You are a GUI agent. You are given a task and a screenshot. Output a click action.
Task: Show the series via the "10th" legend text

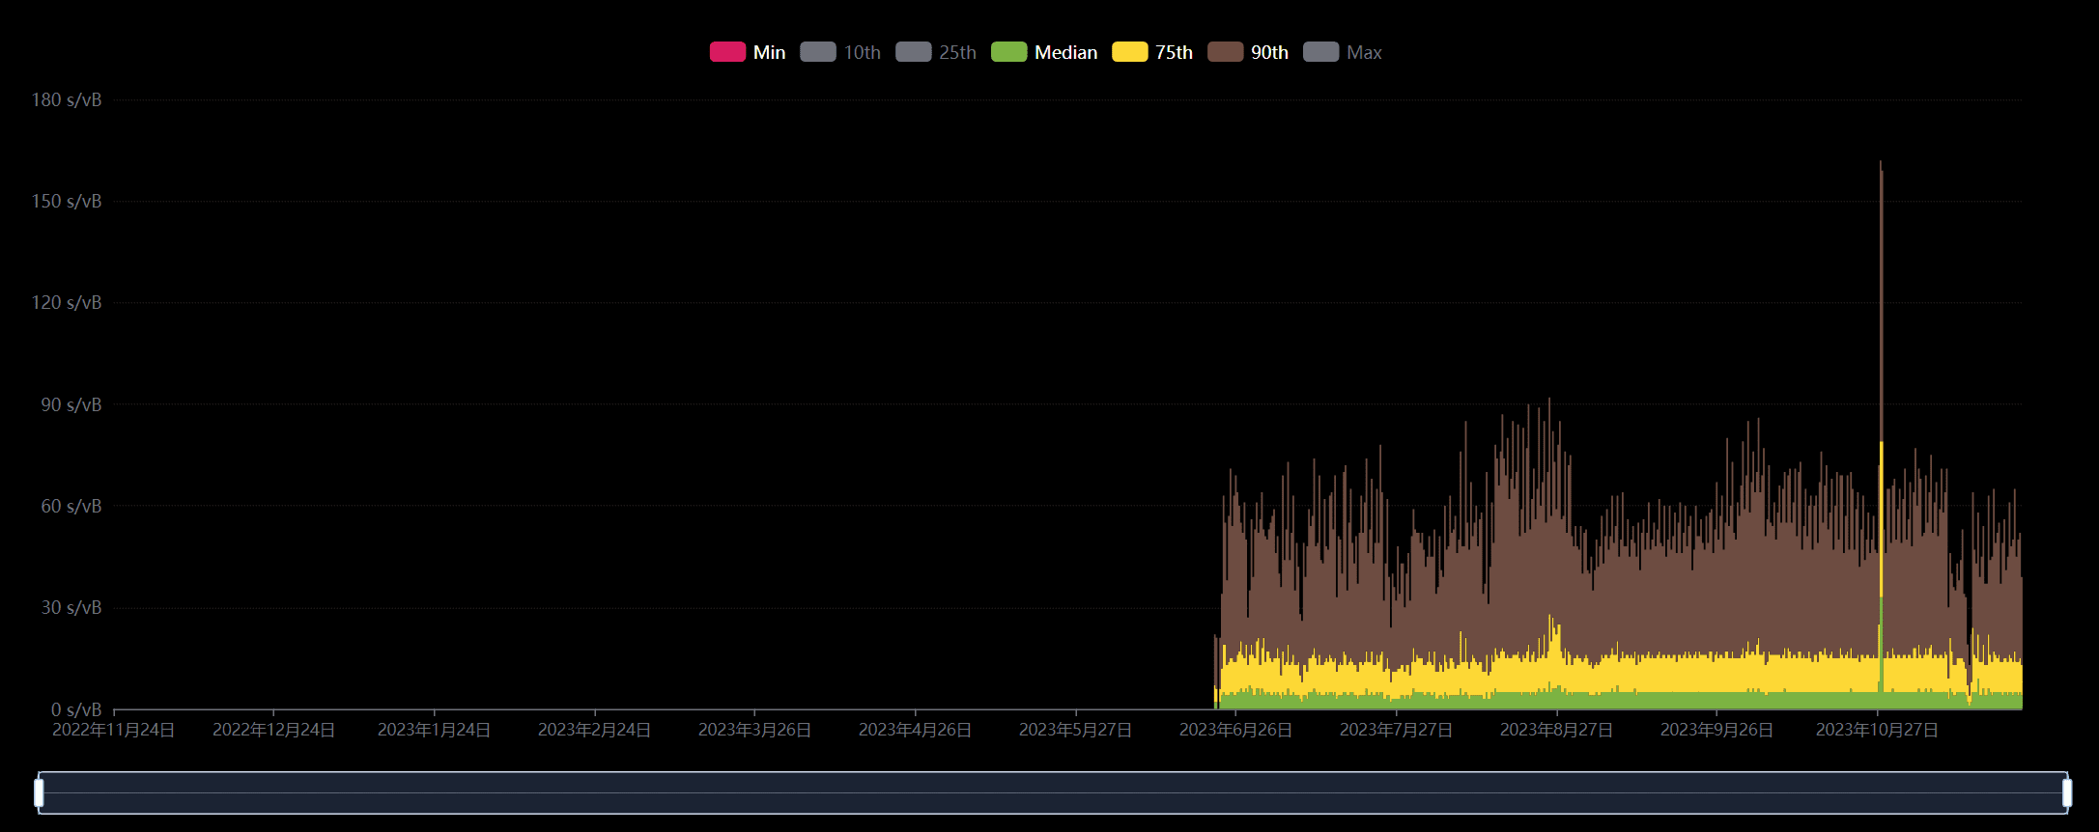[x=862, y=53]
